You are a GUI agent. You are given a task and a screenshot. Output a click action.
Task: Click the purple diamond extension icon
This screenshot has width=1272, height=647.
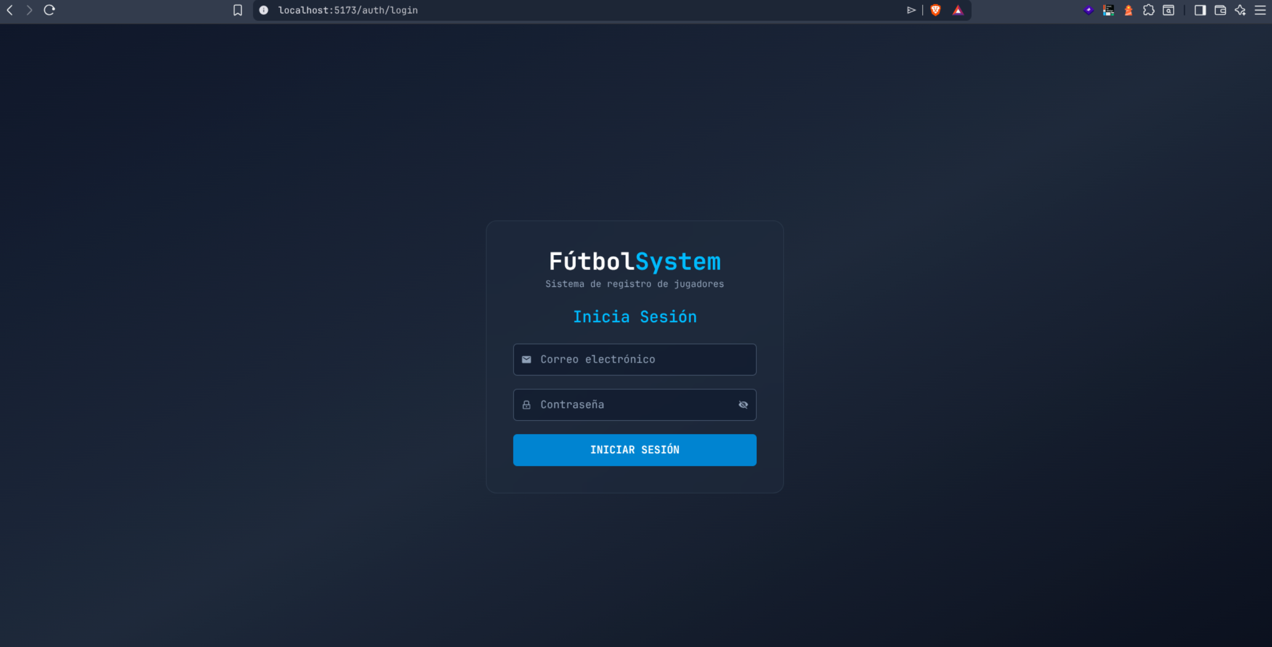pyautogui.click(x=1088, y=10)
